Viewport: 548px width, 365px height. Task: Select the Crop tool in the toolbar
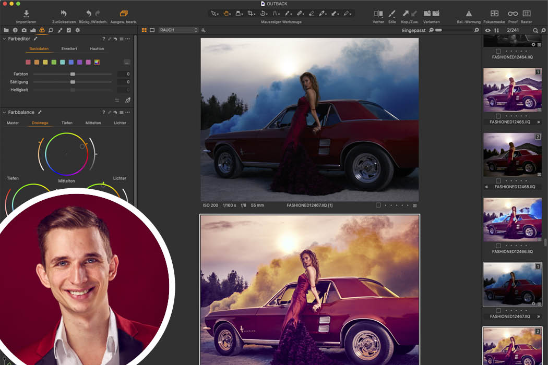[x=251, y=14]
